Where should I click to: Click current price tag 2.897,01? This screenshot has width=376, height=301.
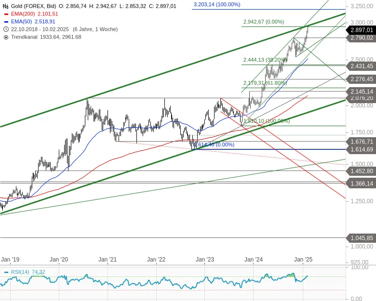pos(361,30)
